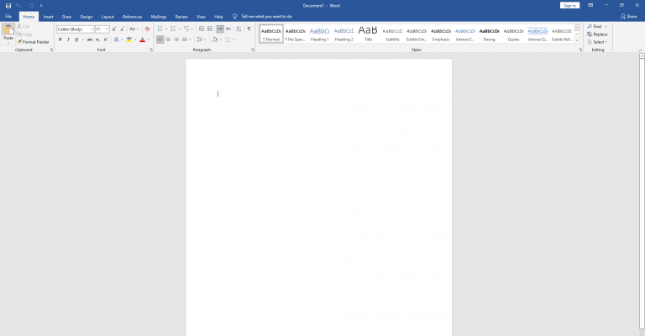Viewport: 645px width, 336px height.
Task: Switch to the Design tab
Action: (x=86, y=17)
